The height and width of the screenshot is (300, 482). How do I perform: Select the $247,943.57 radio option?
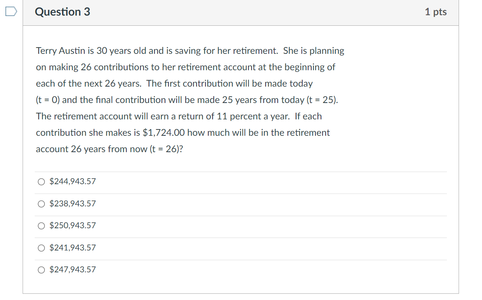pos(41,270)
